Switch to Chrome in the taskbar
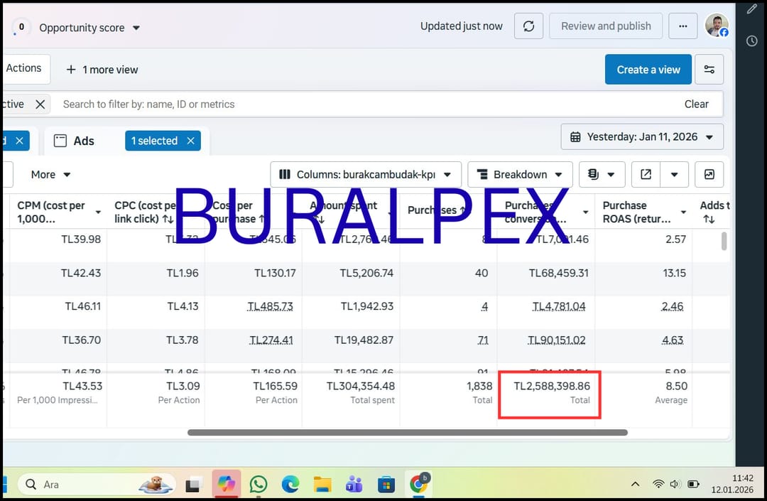This screenshot has height=501, width=767. point(419,484)
